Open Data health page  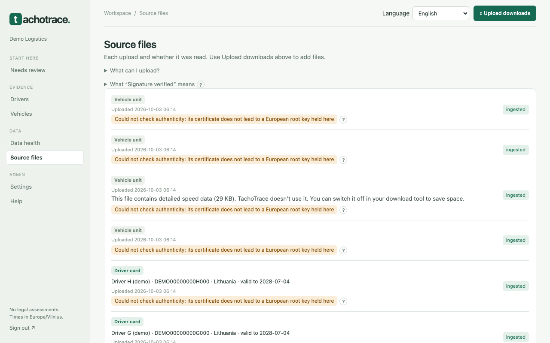45,143
